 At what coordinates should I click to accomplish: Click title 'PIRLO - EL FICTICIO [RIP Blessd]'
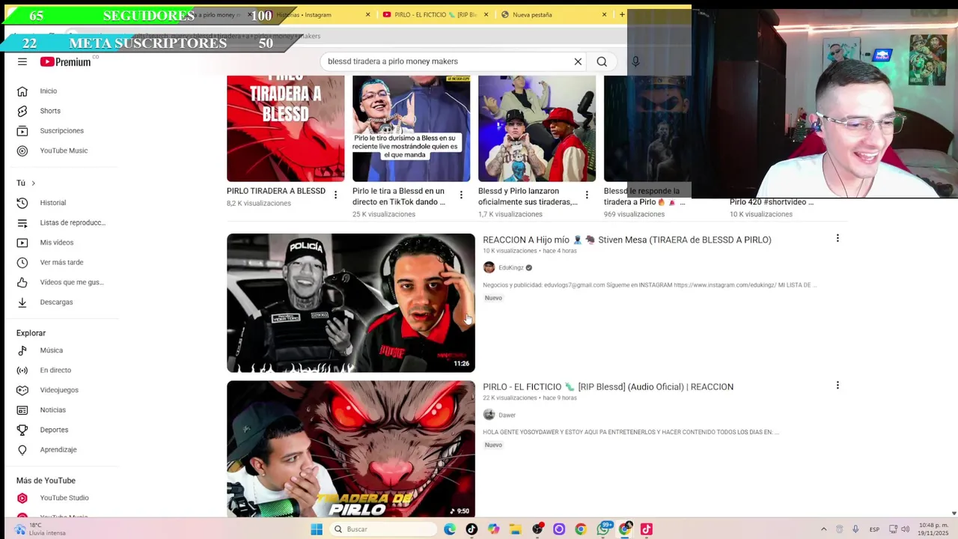(x=608, y=387)
